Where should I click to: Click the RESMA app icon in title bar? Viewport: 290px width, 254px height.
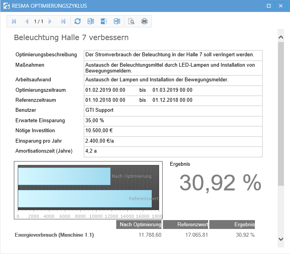tap(6, 6)
